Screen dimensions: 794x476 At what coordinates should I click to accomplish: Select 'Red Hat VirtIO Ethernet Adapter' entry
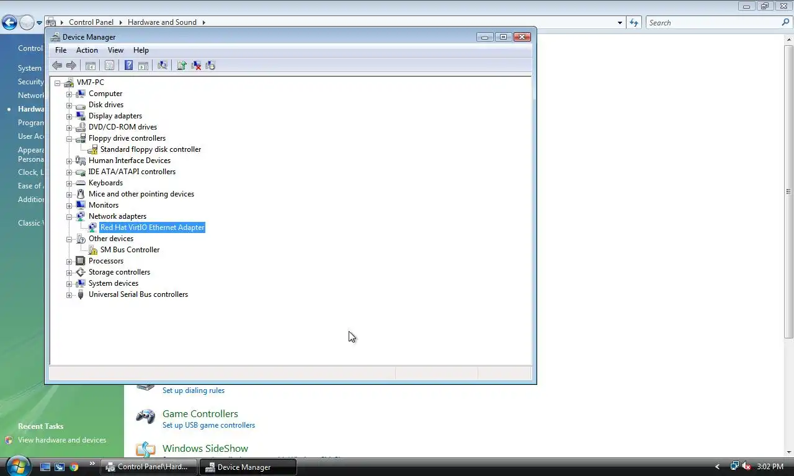coord(153,227)
